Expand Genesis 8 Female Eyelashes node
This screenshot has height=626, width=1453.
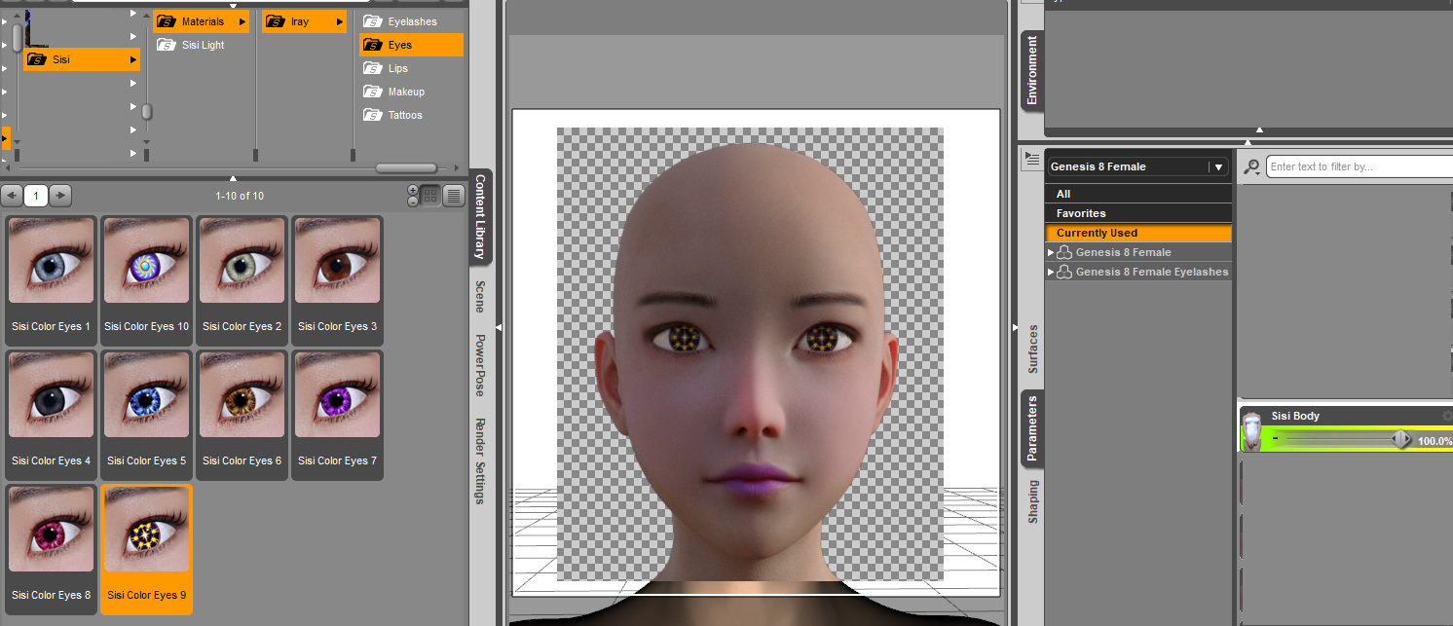(x=1052, y=271)
